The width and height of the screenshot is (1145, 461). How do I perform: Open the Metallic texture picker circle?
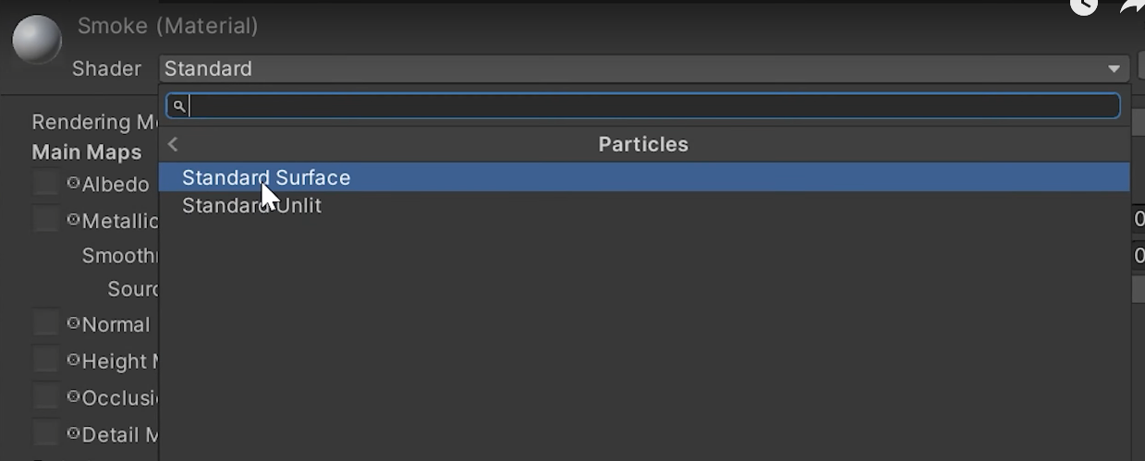click(x=74, y=220)
